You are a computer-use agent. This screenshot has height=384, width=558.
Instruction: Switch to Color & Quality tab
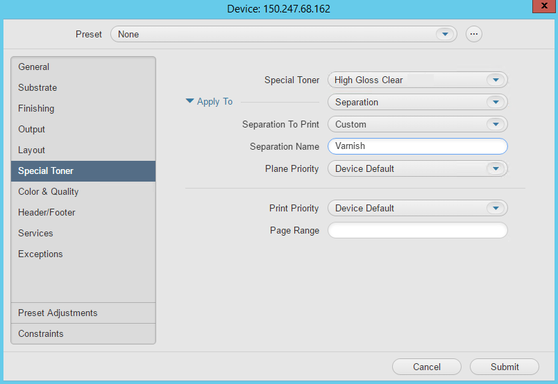coord(49,191)
